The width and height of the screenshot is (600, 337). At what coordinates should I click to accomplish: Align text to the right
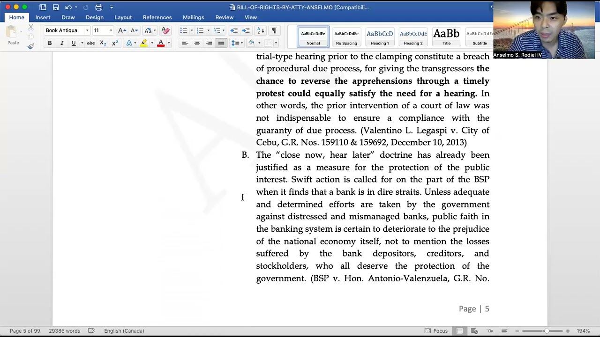(x=209, y=43)
